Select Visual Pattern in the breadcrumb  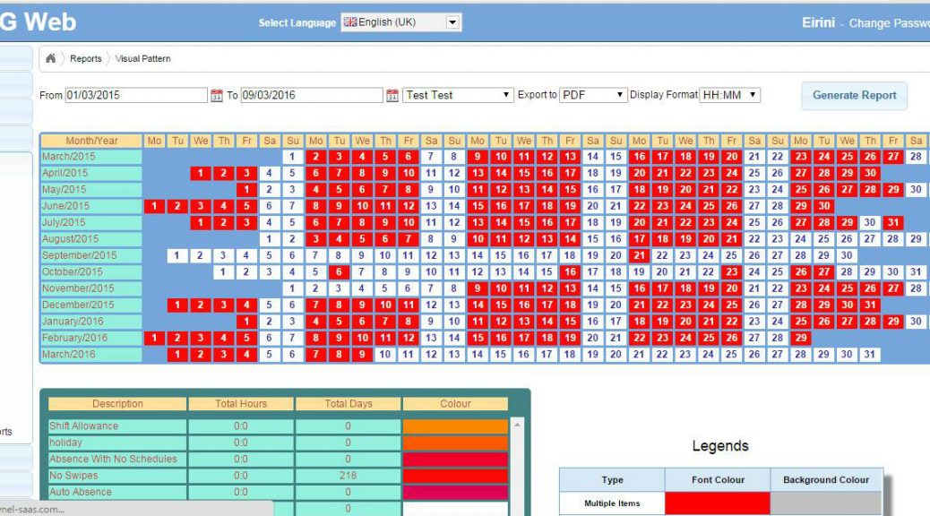click(142, 59)
